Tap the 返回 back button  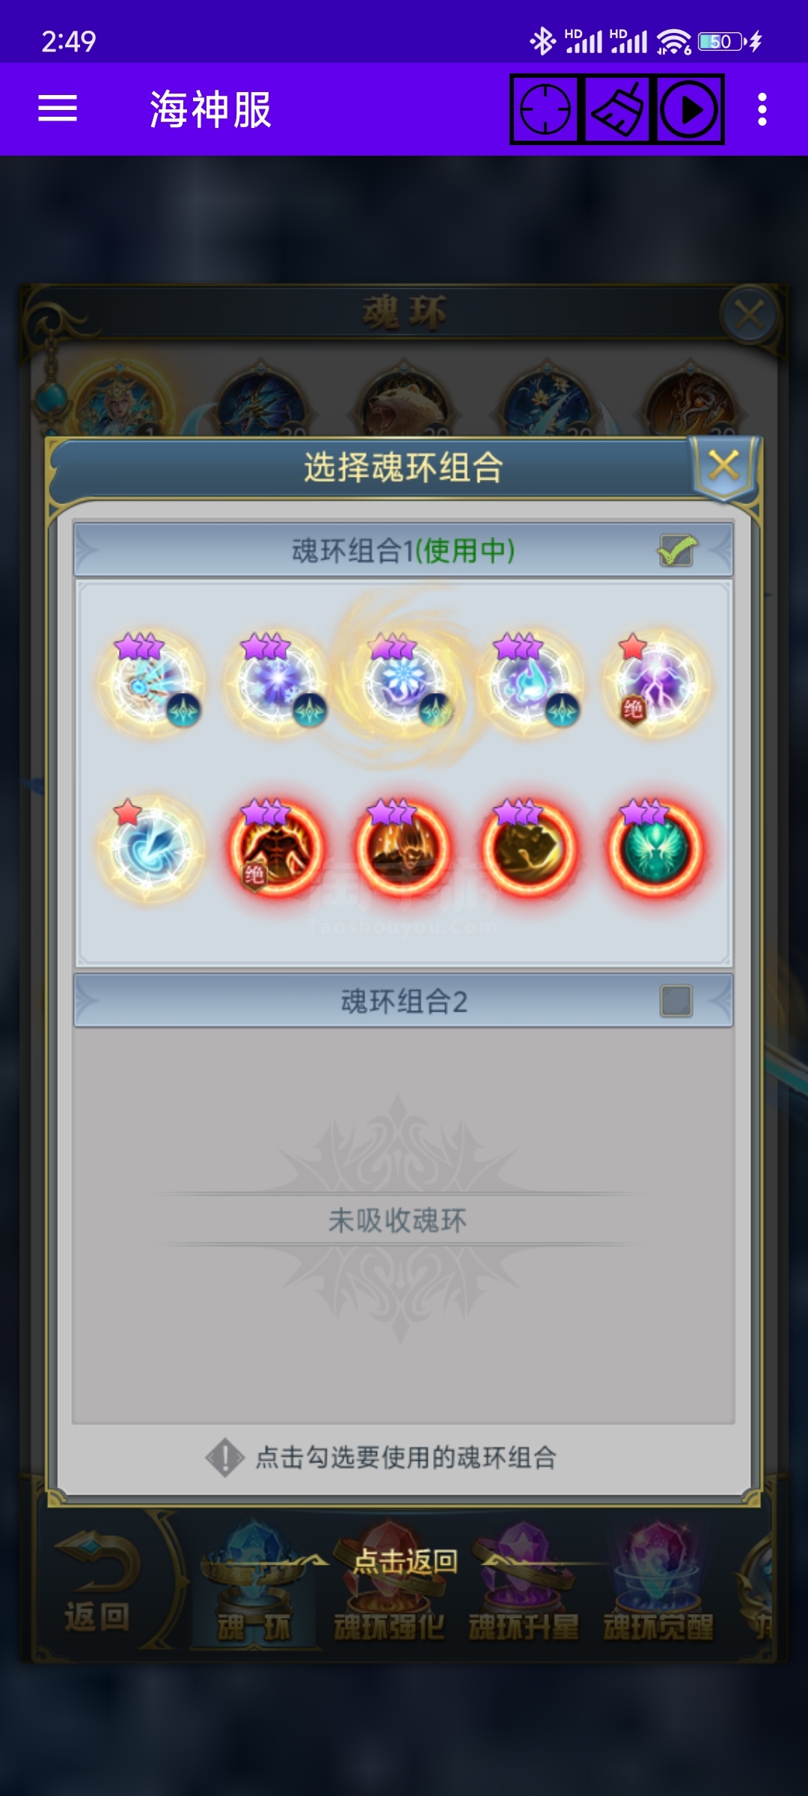point(97,1583)
